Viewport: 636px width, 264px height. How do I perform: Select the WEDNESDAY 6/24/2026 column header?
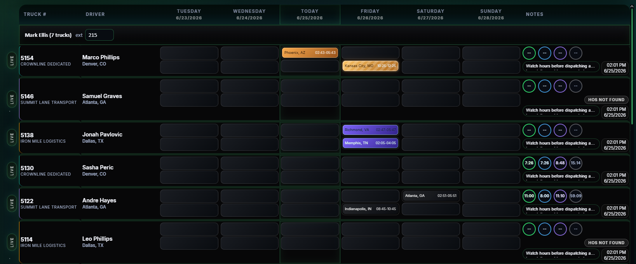[249, 14]
